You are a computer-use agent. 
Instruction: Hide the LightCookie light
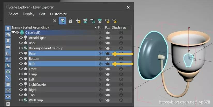click(x=21, y=84)
